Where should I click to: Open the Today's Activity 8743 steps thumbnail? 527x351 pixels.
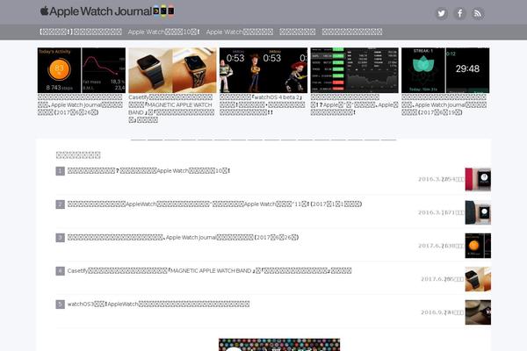[82, 70]
